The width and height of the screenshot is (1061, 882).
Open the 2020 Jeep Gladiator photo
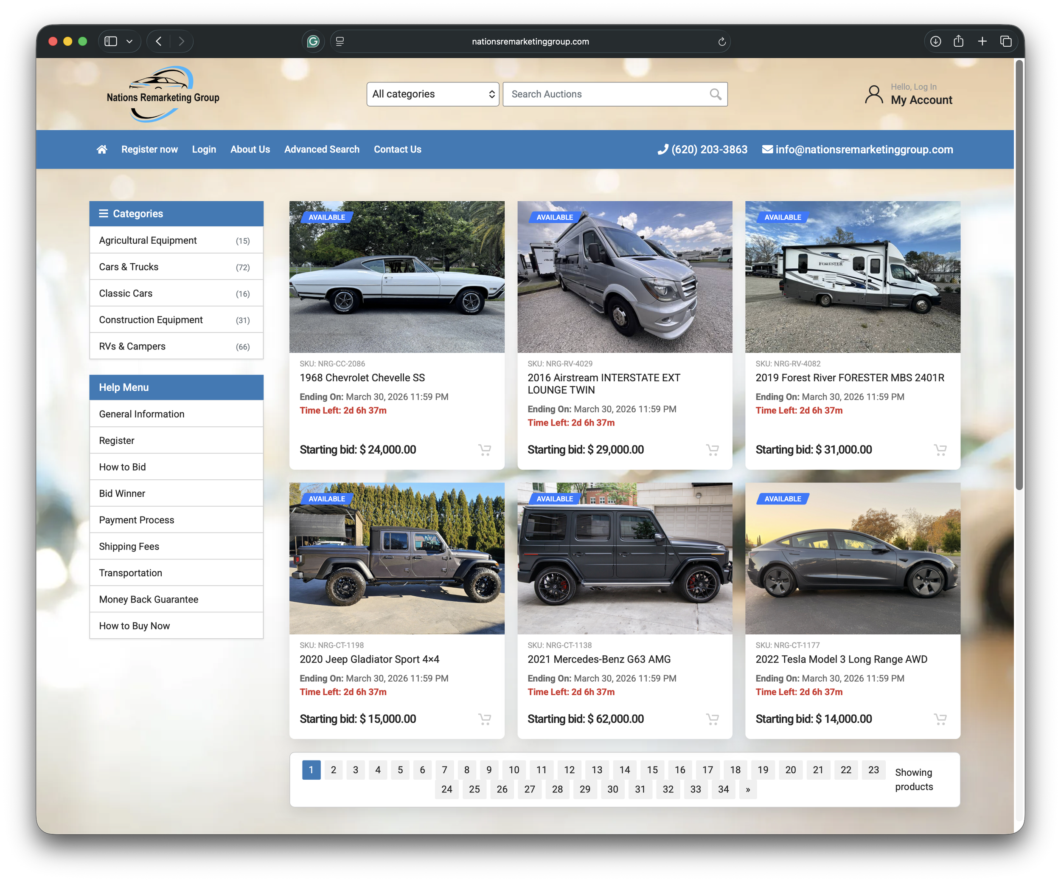397,558
